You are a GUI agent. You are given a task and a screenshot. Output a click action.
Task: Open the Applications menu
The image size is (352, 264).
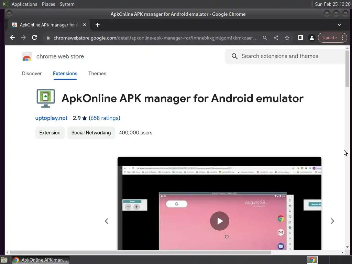pos(24,4)
